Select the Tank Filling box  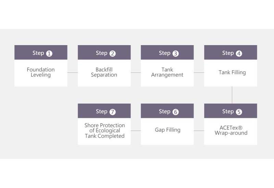click(x=231, y=73)
